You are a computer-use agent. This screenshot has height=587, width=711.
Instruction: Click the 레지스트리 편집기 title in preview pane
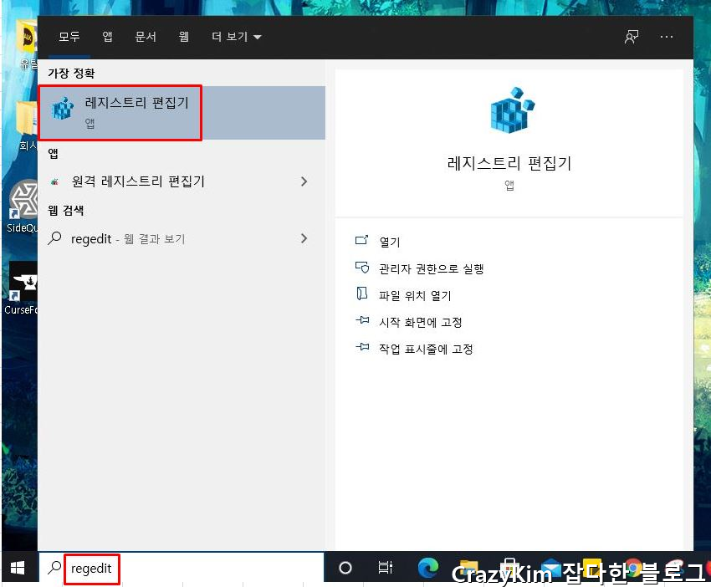[x=509, y=163]
